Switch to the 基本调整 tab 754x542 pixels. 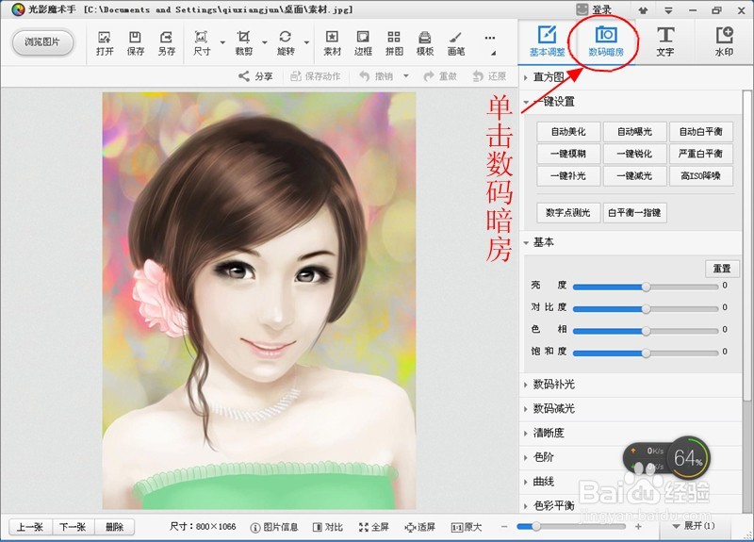(547, 41)
